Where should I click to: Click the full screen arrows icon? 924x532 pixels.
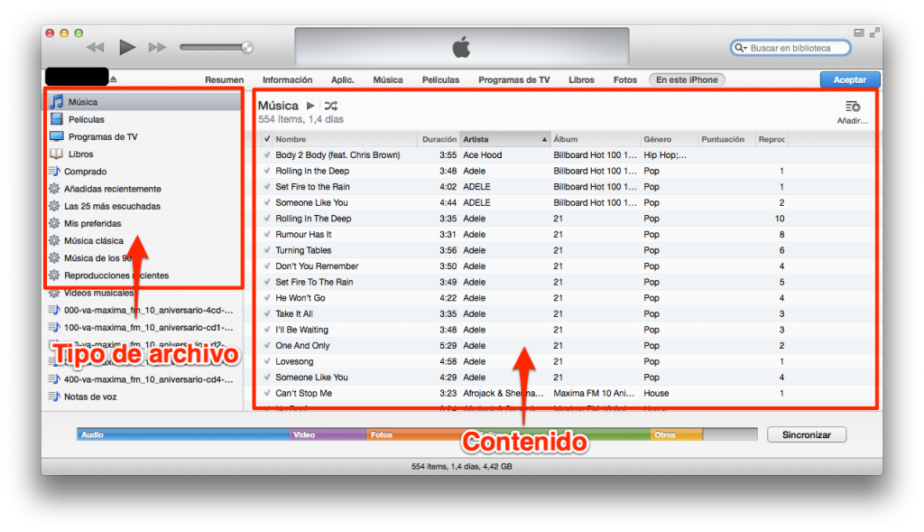pos(874,33)
